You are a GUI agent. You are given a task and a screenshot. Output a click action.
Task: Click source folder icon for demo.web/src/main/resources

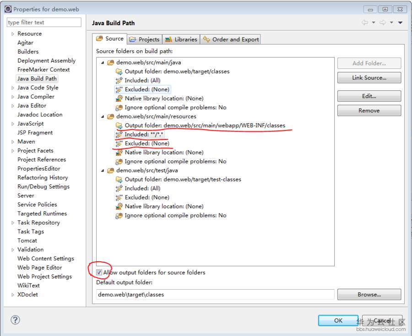coord(111,116)
